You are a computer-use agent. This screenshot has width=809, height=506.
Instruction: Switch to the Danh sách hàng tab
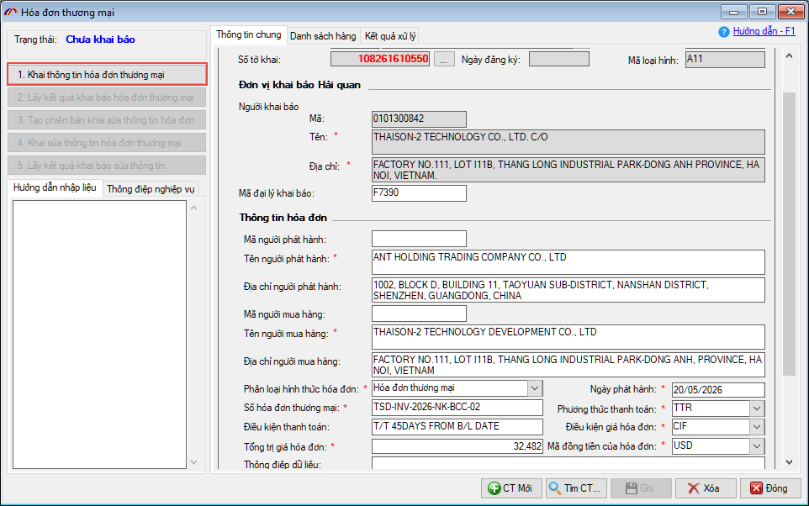(323, 36)
